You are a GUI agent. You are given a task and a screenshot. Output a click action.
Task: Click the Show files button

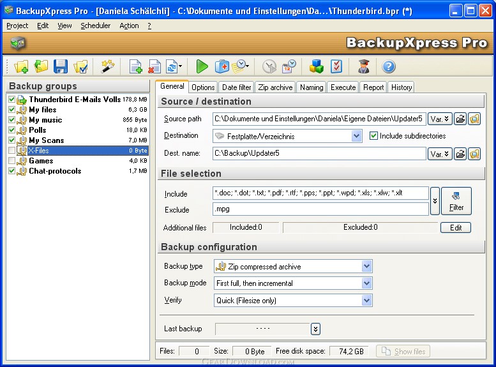(403, 351)
